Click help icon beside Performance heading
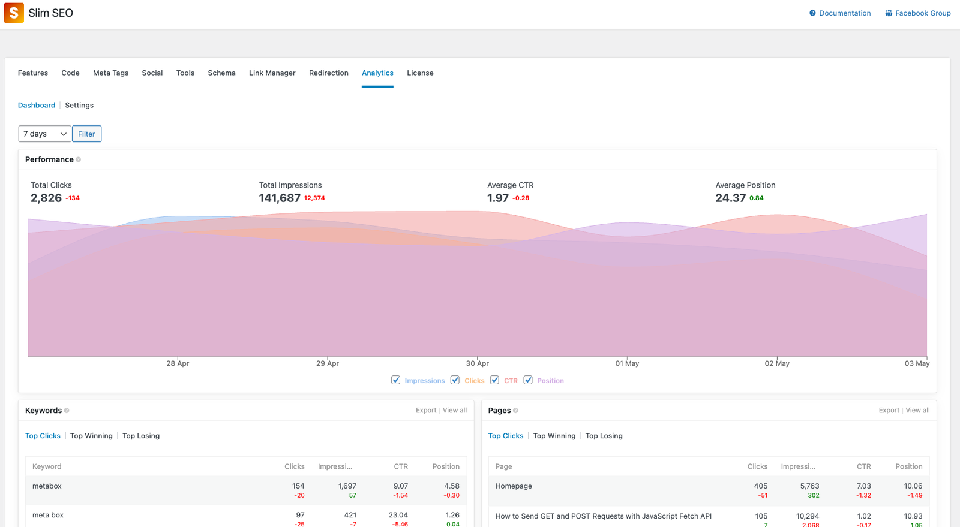The image size is (960, 527). click(79, 159)
